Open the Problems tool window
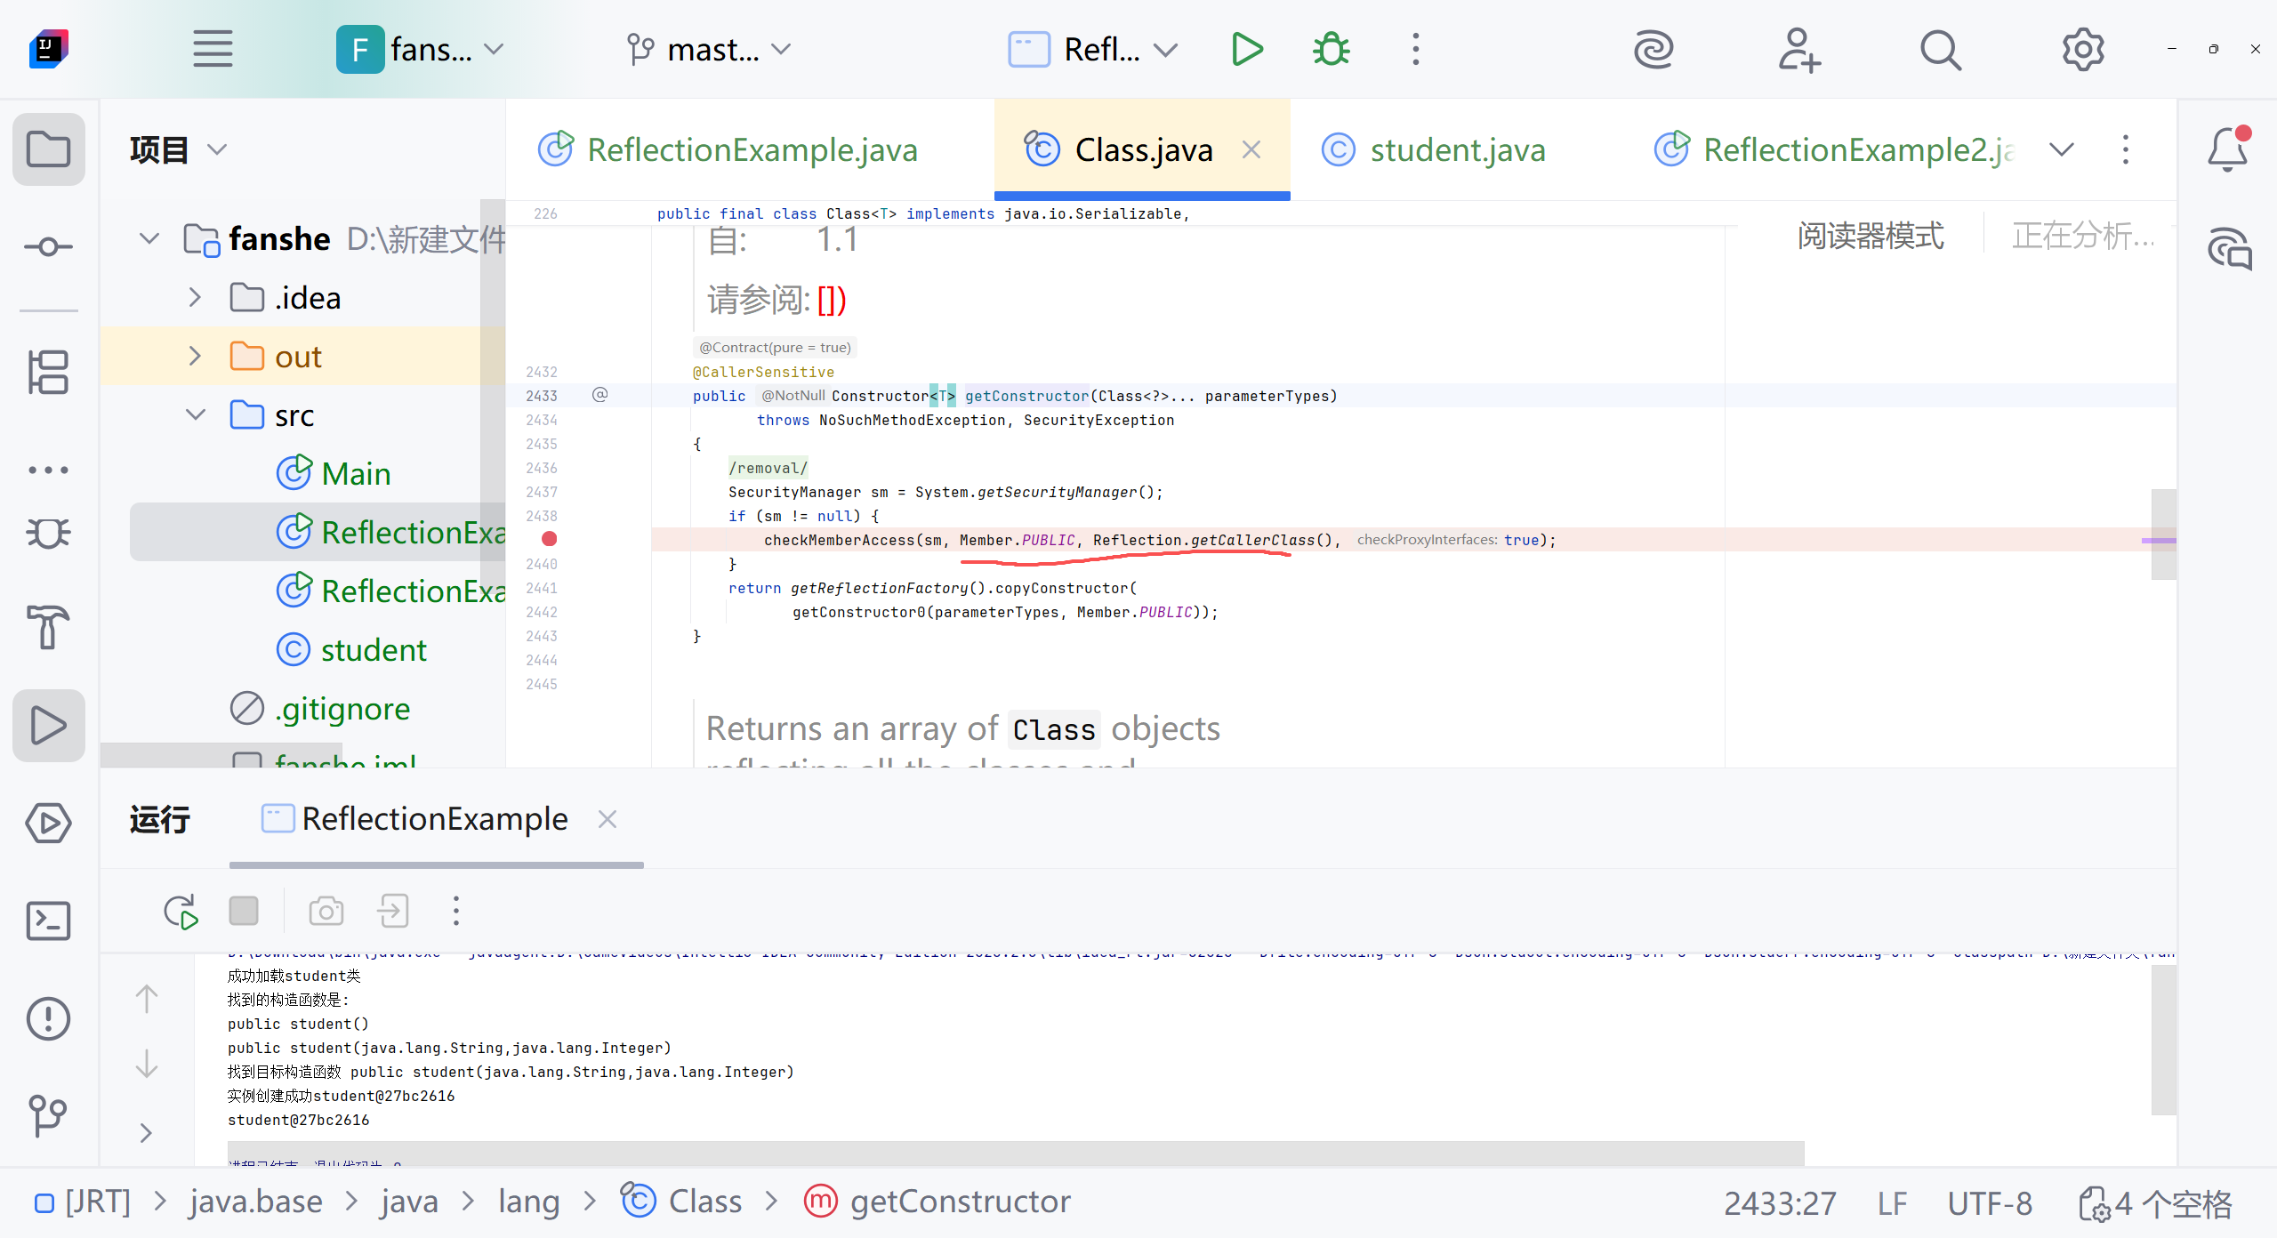This screenshot has width=2277, height=1238. pyautogui.click(x=48, y=1018)
